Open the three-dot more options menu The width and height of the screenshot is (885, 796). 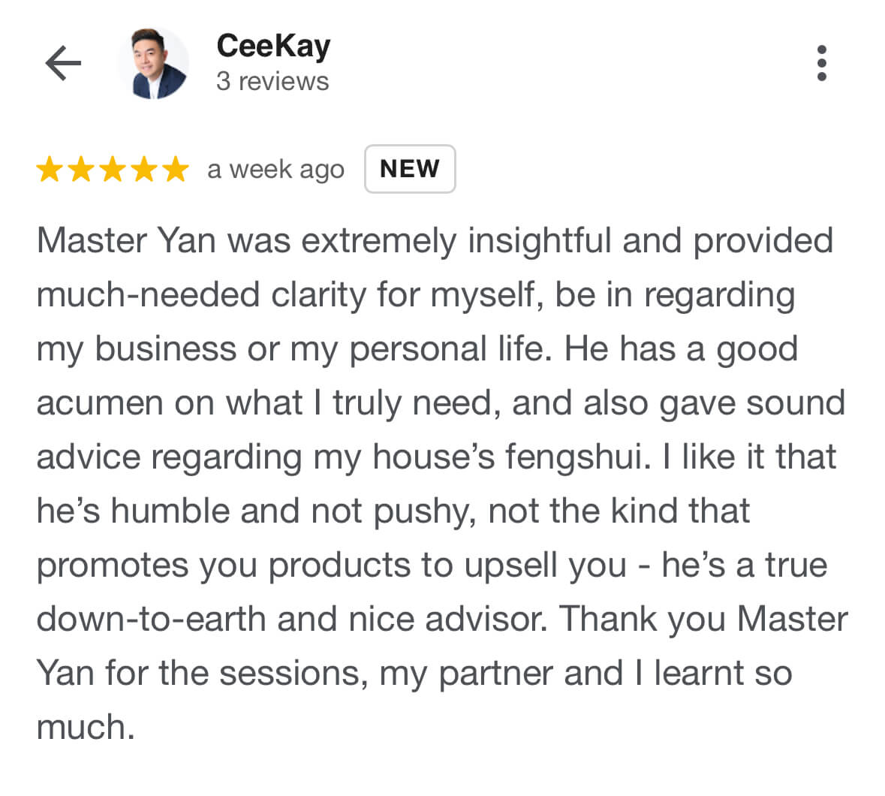tap(822, 63)
